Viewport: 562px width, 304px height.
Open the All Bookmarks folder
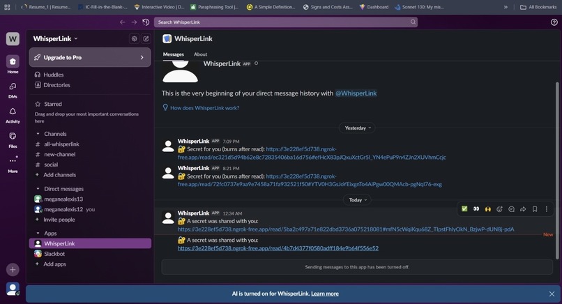(538, 7)
